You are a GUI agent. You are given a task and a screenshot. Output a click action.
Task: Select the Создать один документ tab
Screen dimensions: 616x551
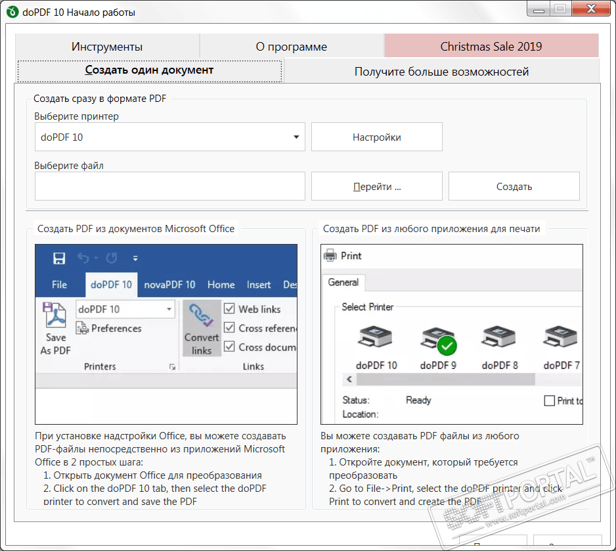[x=149, y=71]
